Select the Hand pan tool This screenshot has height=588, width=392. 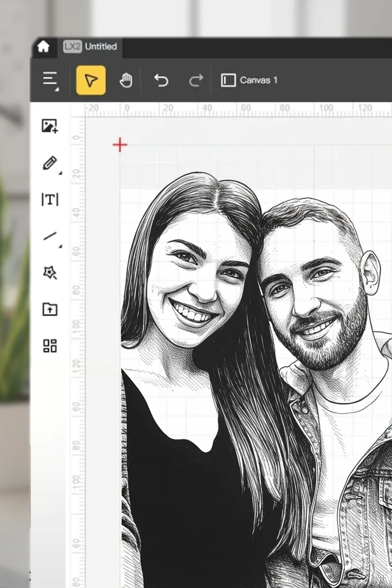coord(126,80)
